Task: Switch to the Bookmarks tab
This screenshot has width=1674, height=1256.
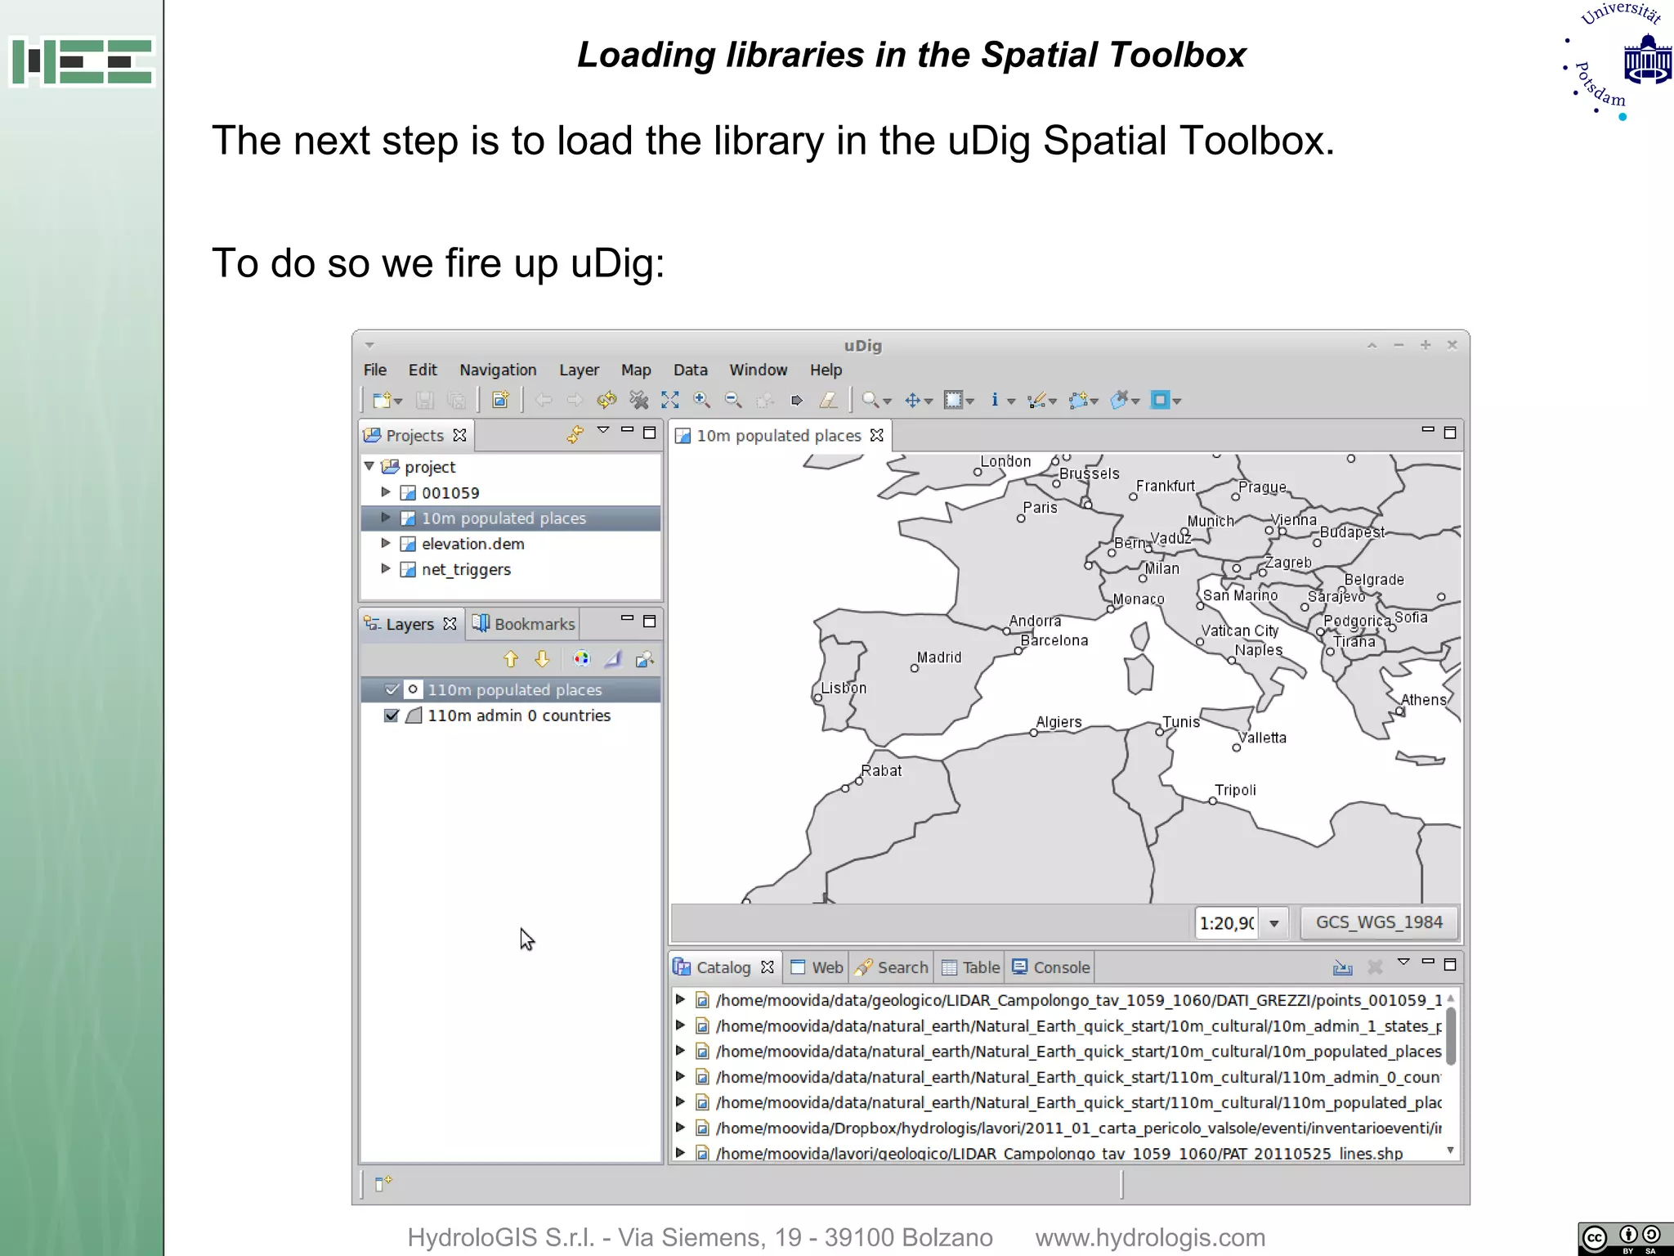Action: (x=523, y=624)
